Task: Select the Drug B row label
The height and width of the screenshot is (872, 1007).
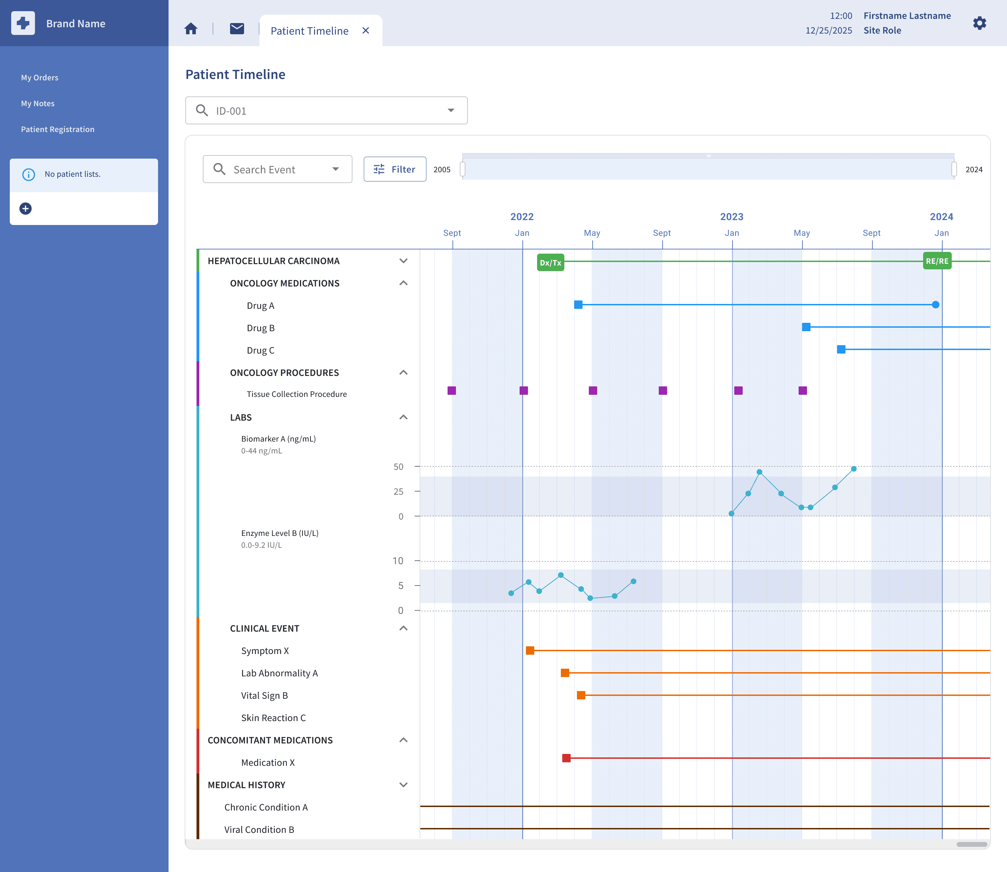Action: coord(260,328)
